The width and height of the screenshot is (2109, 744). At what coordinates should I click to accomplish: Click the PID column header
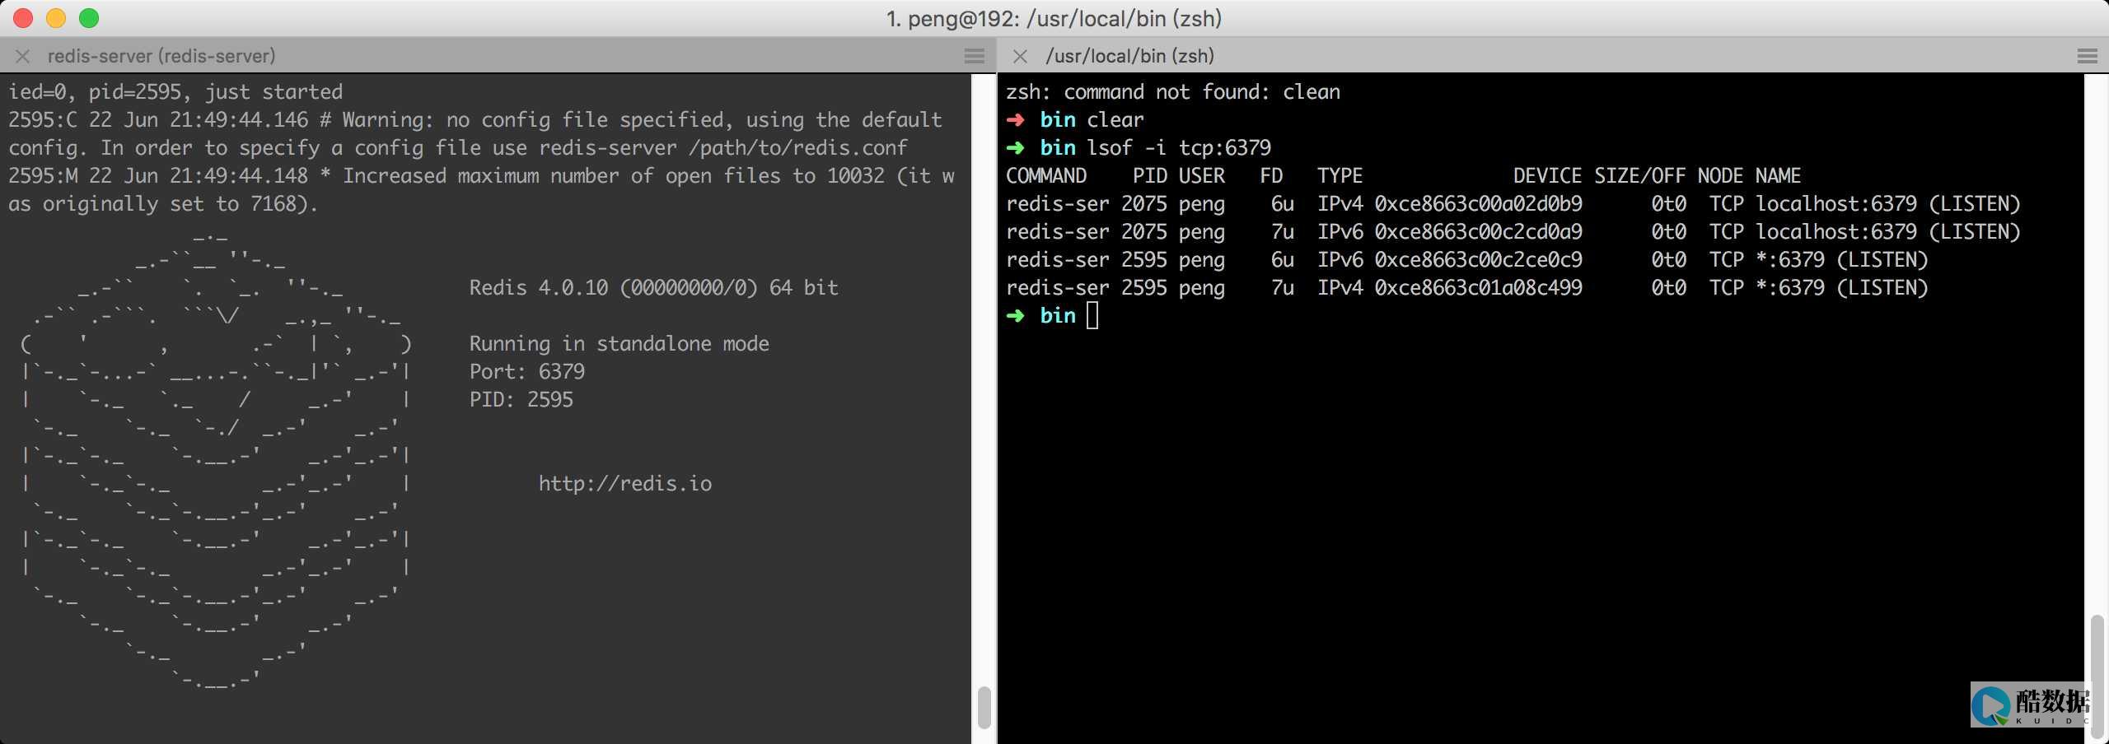coord(1150,175)
